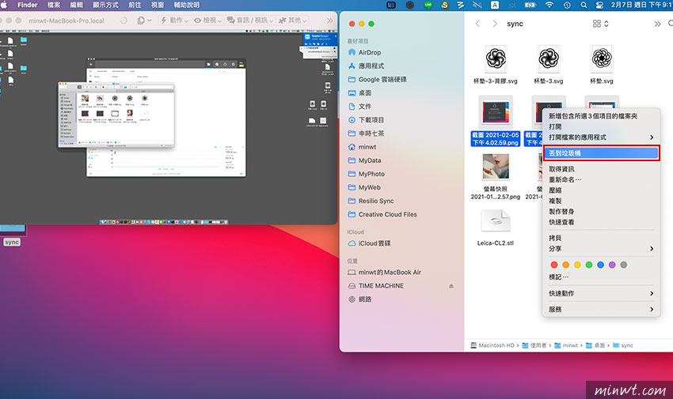Screen dimensions: 673x399
Task: Choose 打開 in context menu
Action: pos(599,126)
